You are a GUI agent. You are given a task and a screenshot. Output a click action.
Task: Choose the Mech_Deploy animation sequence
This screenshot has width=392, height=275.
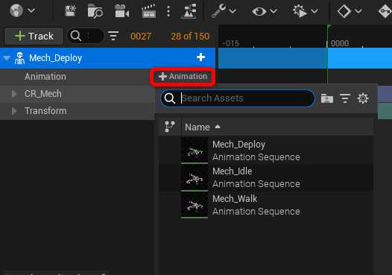(x=266, y=151)
